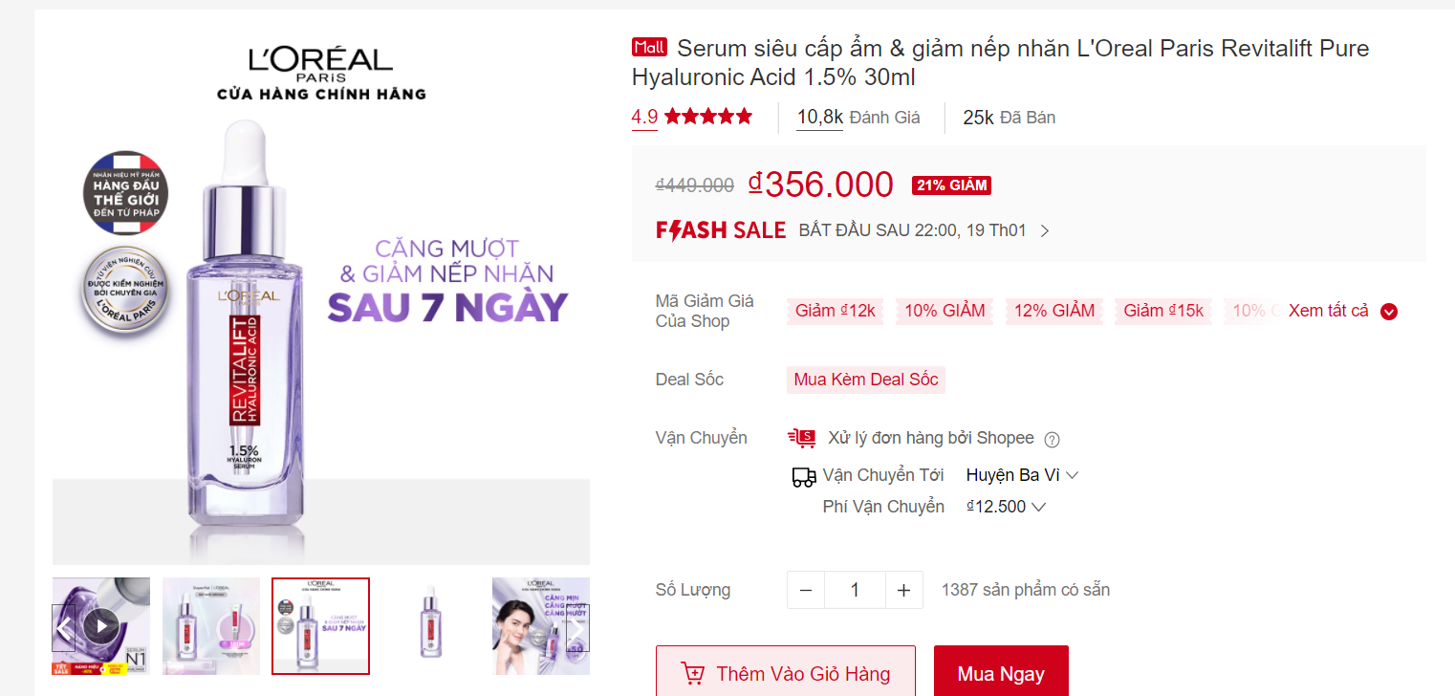Click the fifth red rating star
1455x696 pixels.
coord(745,116)
